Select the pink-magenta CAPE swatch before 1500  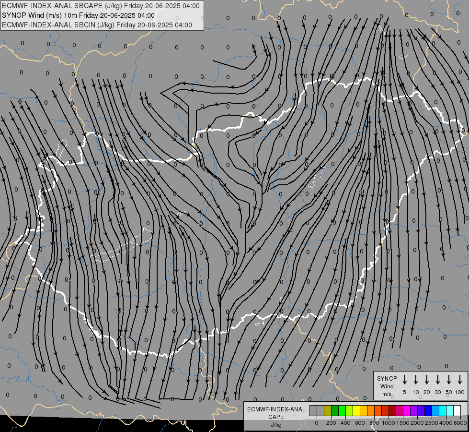coord(400,410)
